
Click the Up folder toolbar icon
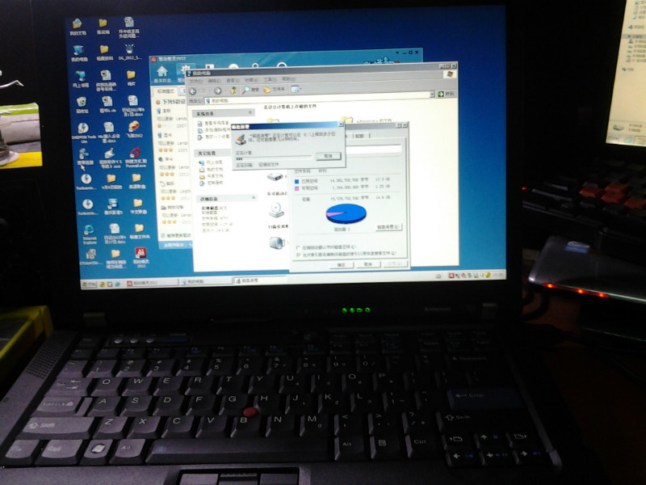232,90
